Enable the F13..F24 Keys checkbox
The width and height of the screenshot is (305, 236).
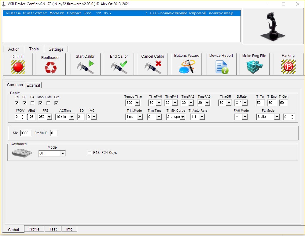pos(90,153)
